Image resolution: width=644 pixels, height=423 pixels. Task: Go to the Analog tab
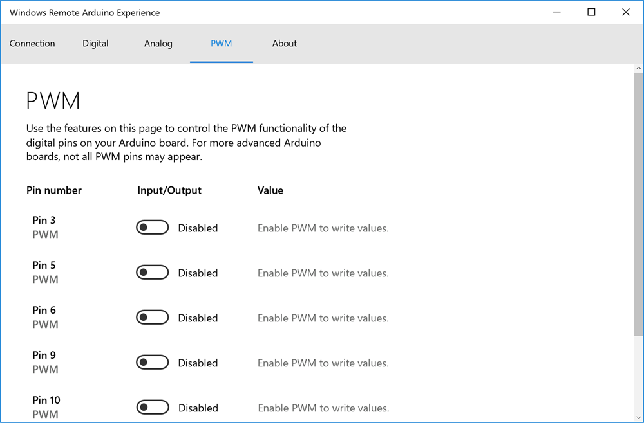(158, 44)
